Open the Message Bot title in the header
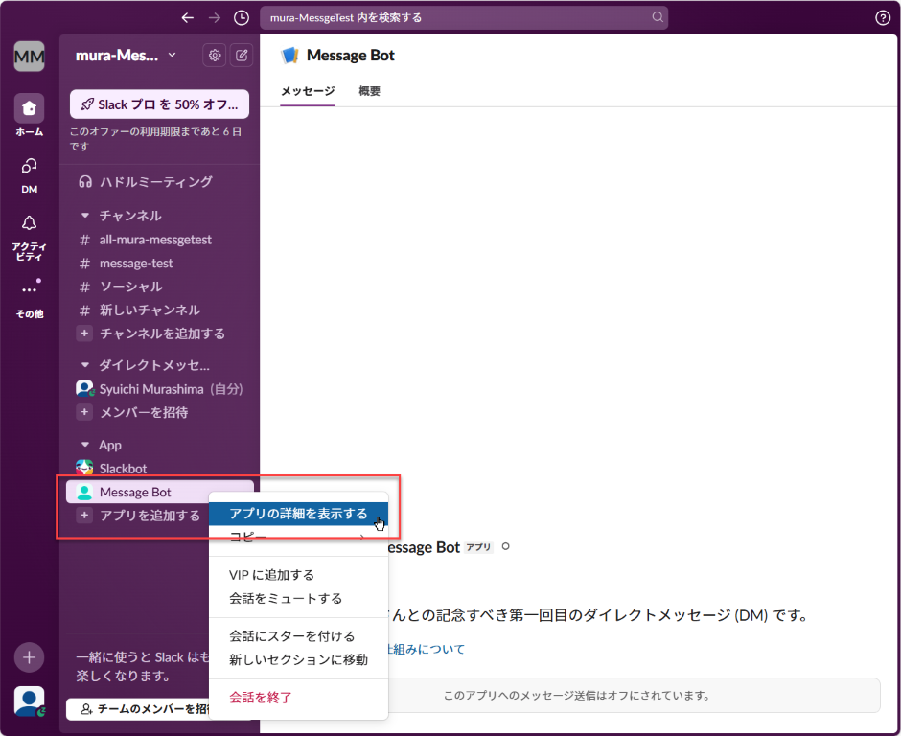The image size is (901, 736). (x=351, y=56)
